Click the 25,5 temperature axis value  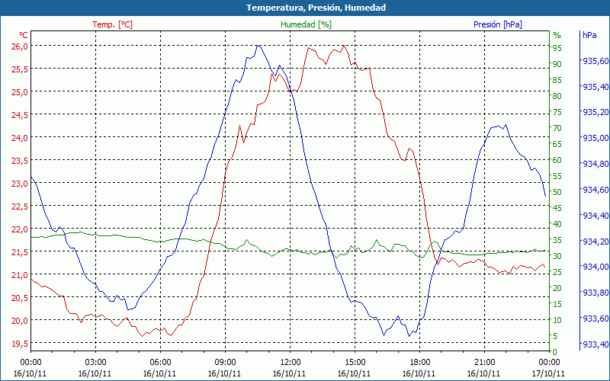pyautogui.click(x=20, y=69)
